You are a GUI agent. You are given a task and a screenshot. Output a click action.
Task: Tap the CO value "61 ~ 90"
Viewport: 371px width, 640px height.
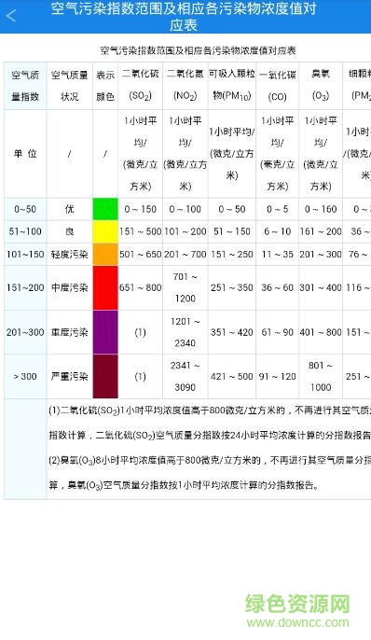(x=278, y=332)
